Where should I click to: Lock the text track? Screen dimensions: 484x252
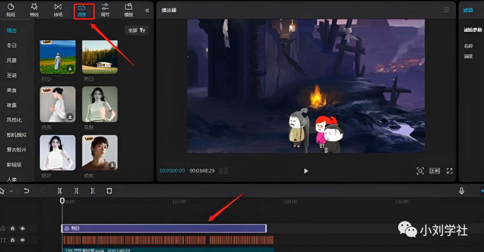(x=13, y=240)
